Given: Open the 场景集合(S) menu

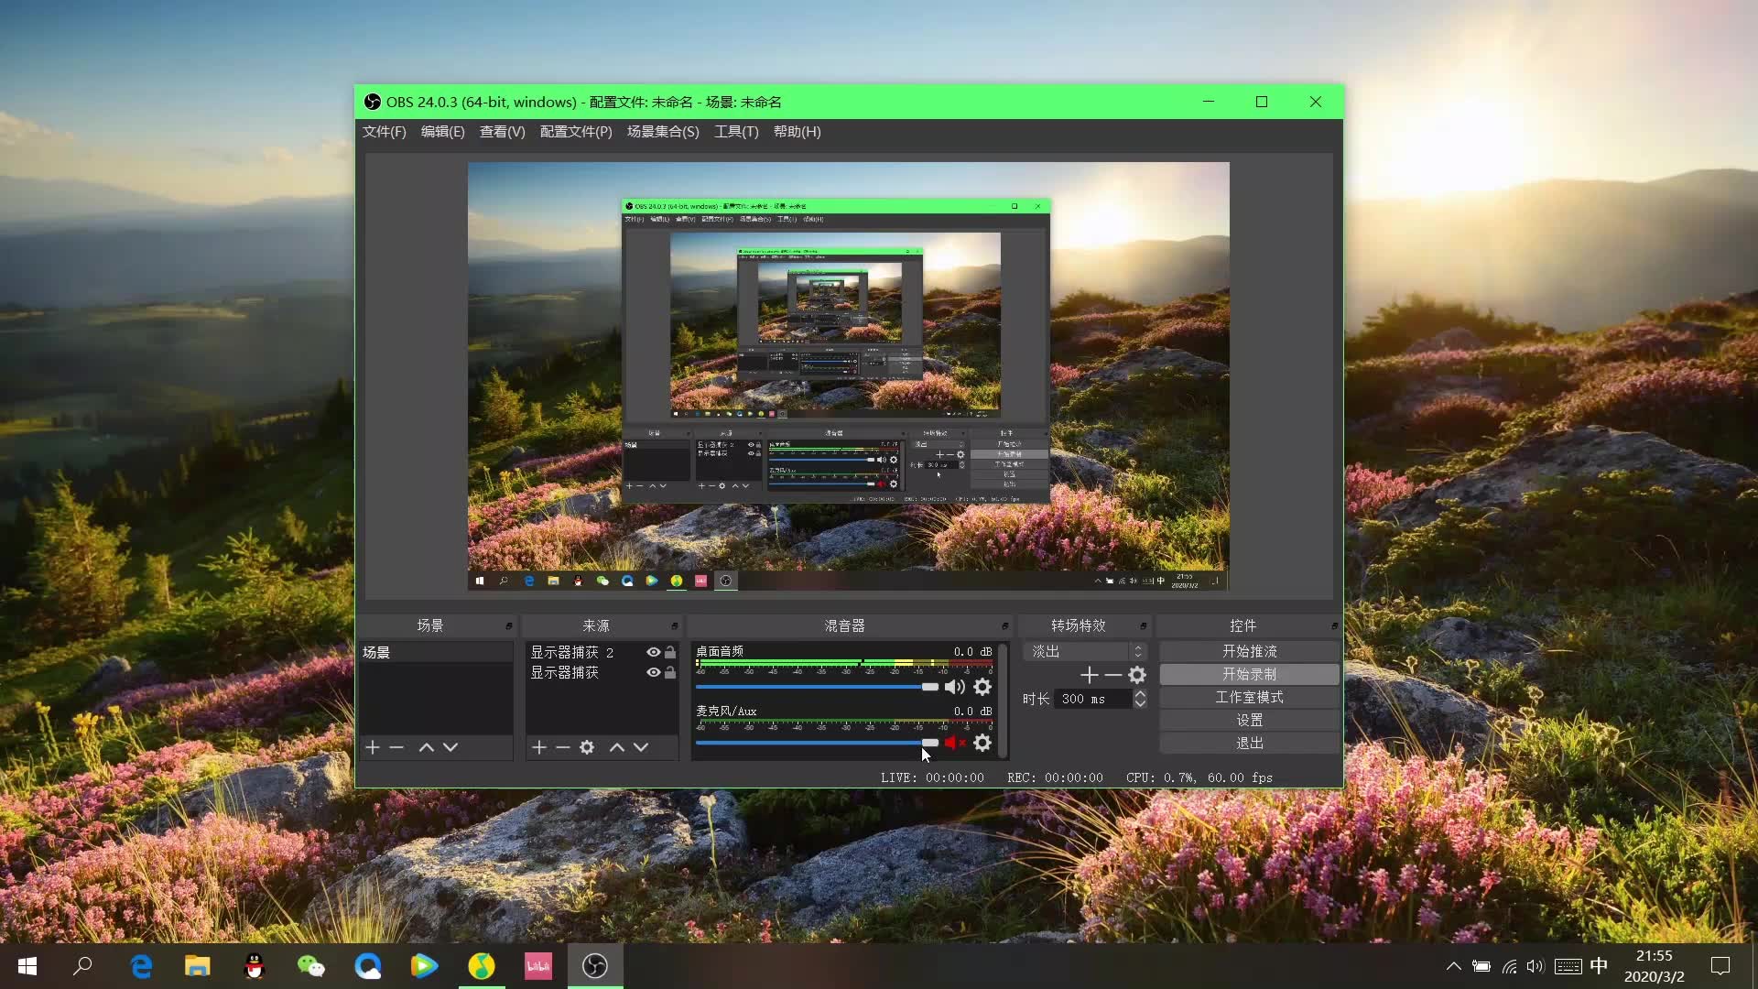Looking at the screenshot, I should 663,132.
